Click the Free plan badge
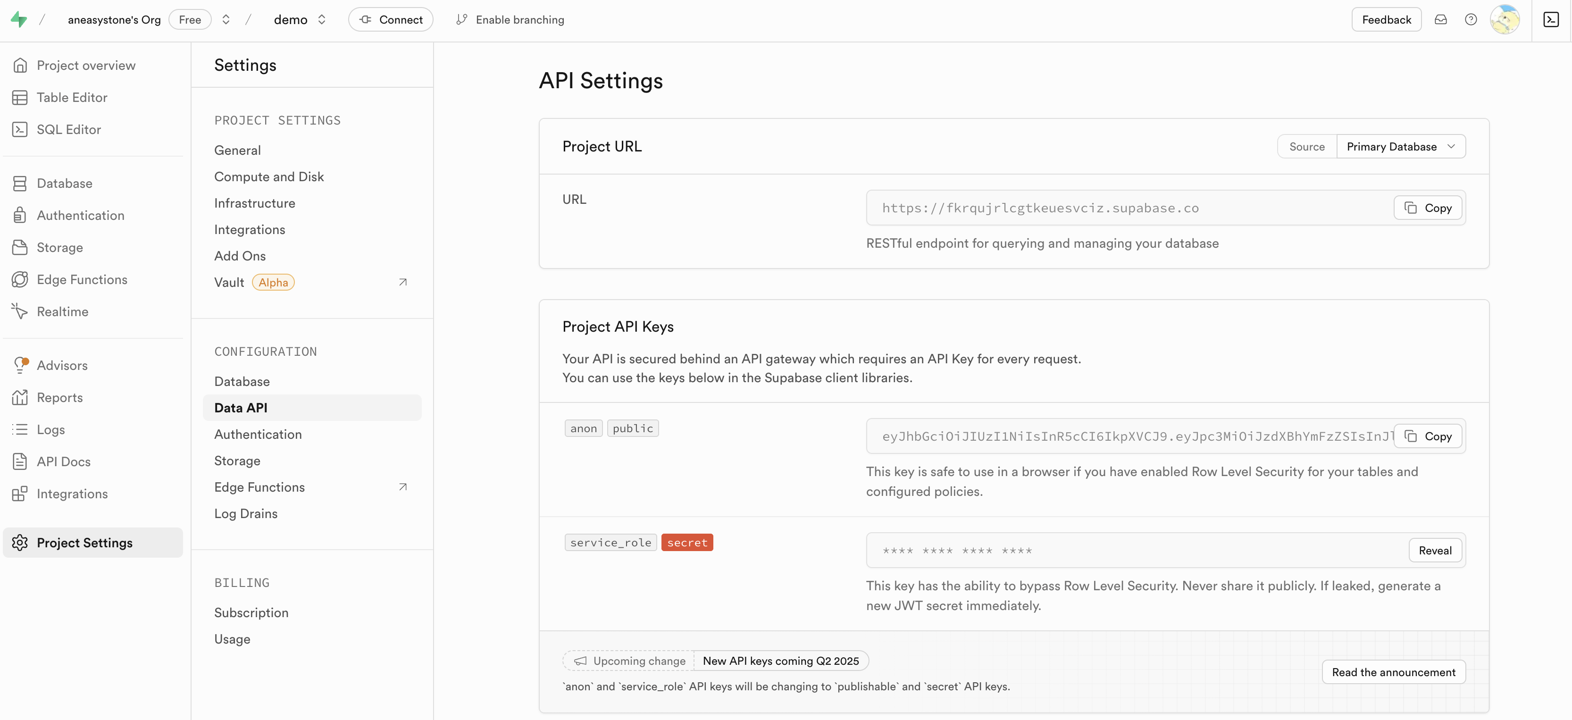 point(190,19)
